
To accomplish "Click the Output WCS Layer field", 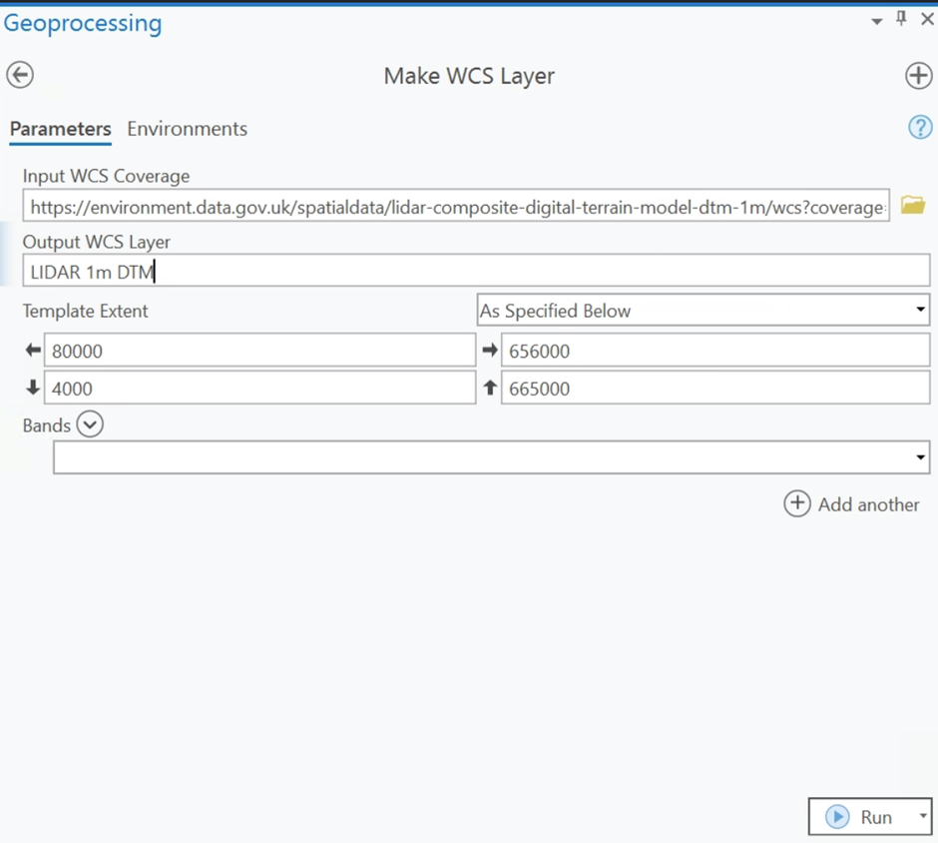I will [x=476, y=271].
